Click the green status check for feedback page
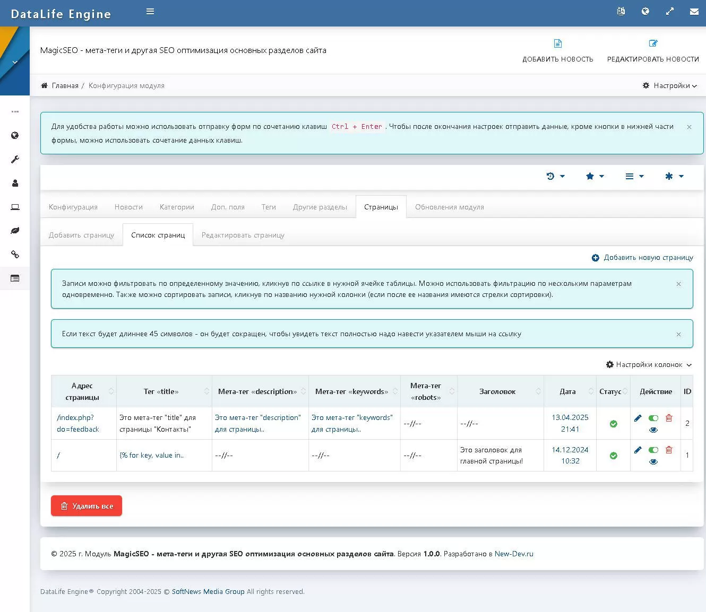Image resolution: width=706 pixels, height=612 pixels. (613, 424)
